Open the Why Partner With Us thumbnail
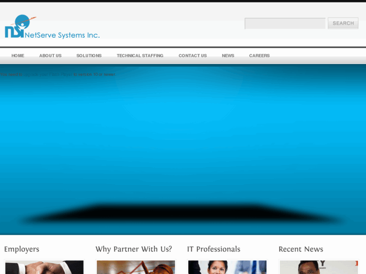366x274 pixels. pos(136,267)
